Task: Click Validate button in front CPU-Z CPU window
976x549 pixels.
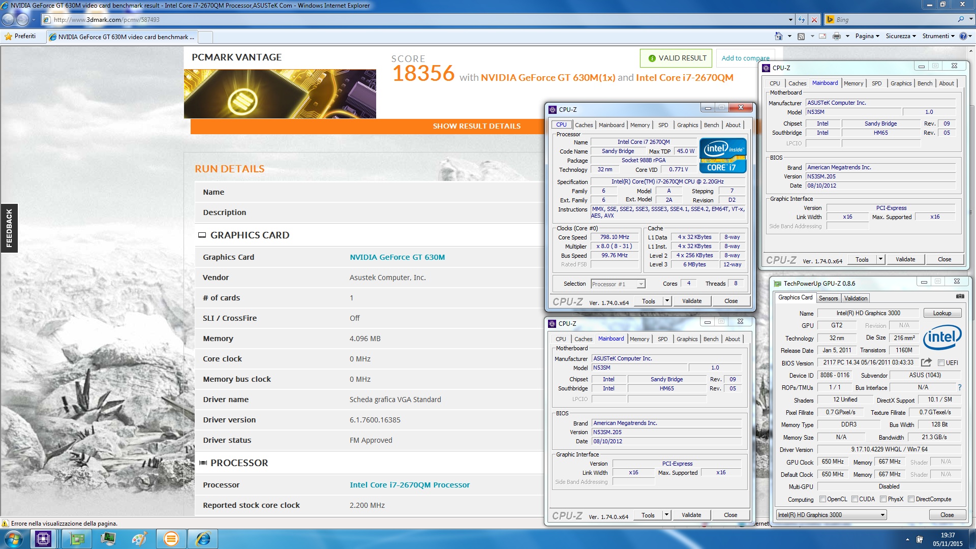Action: (691, 301)
